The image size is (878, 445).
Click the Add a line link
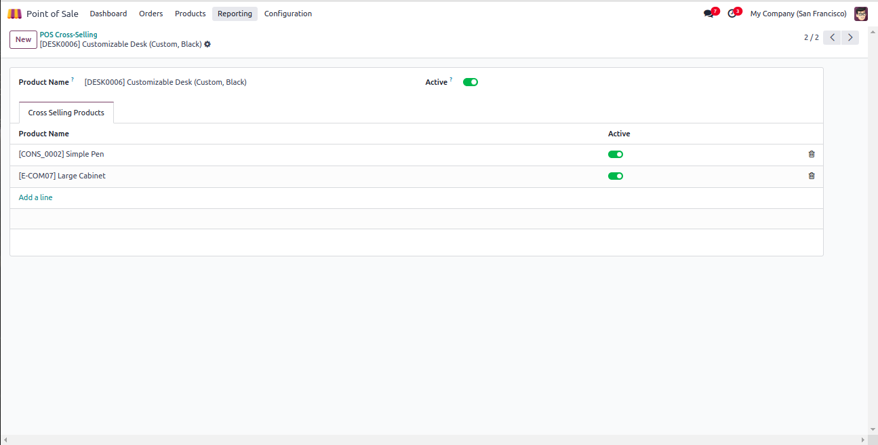[36, 197]
